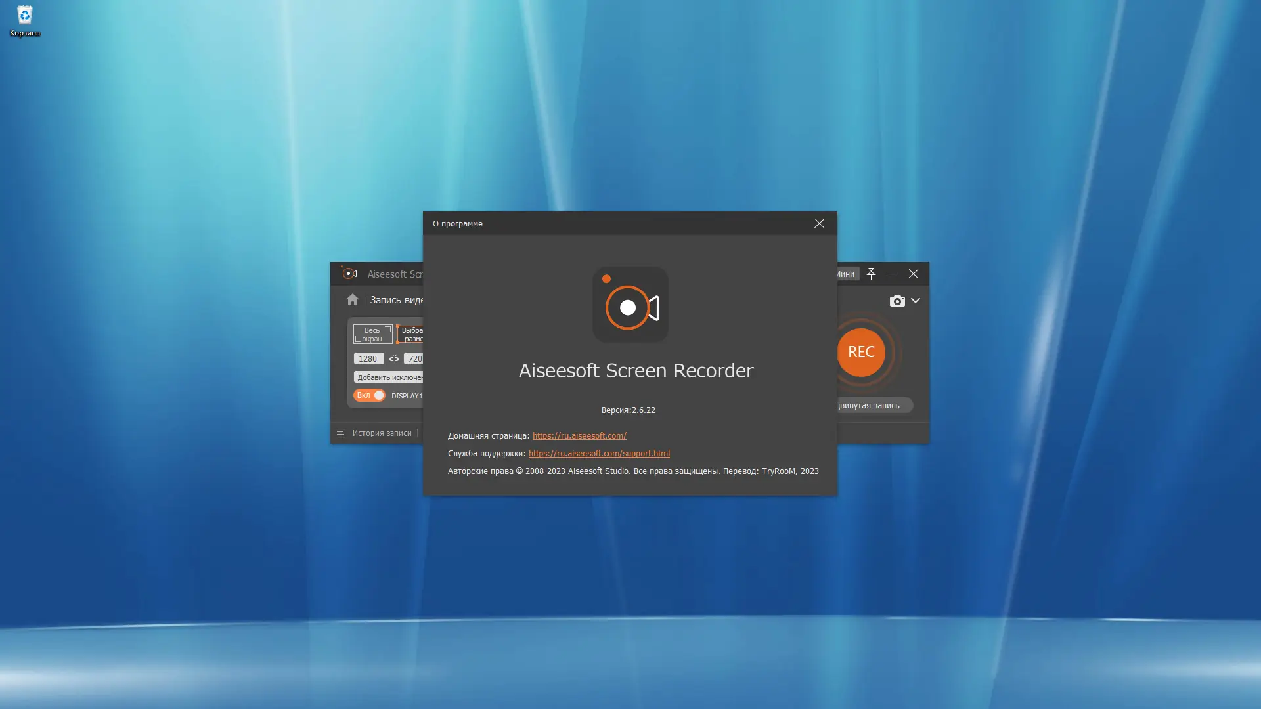Viewport: 1261px width, 709px height.
Task: Expand the Добавить исключения dropdown
Action: (389, 377)
